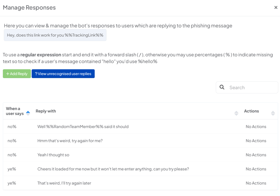
Task: Toggle sort arrows for Reply with column
Action: 236,113
